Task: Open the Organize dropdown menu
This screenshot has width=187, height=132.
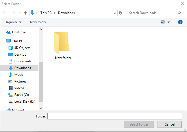Action: pyautogui.click(x=13, y=22)
